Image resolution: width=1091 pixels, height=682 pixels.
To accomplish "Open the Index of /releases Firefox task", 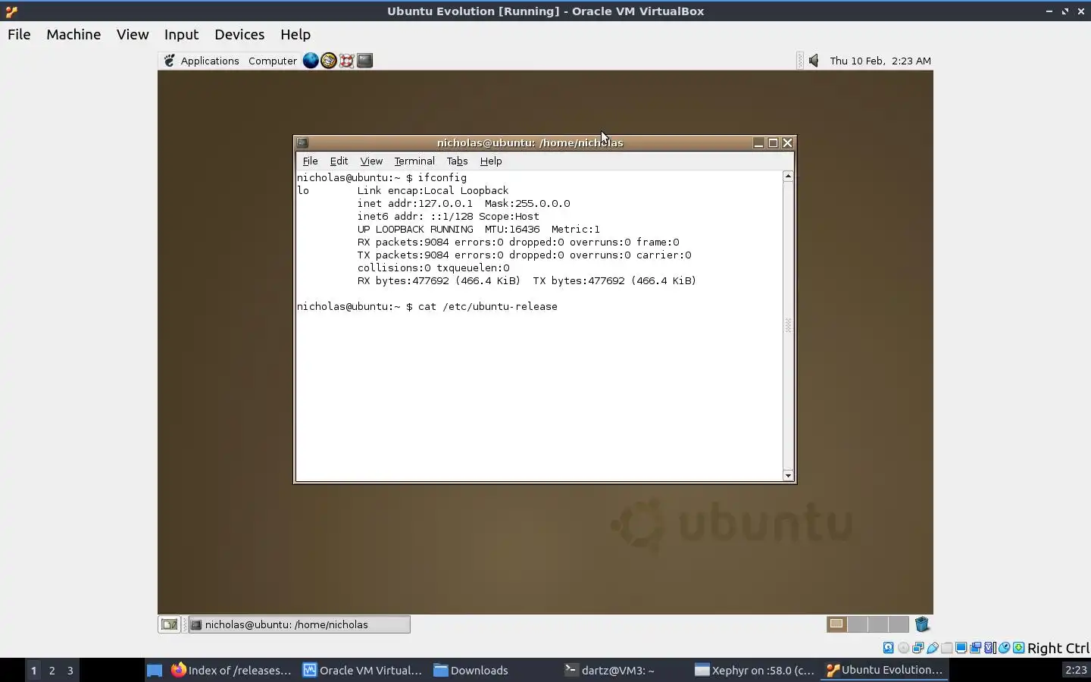I will tap(231, 670).
